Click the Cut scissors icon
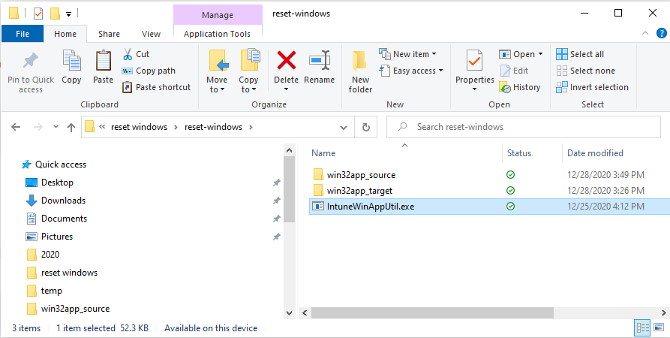The width and height of the screenshot is (670, 338). point(128,54)
